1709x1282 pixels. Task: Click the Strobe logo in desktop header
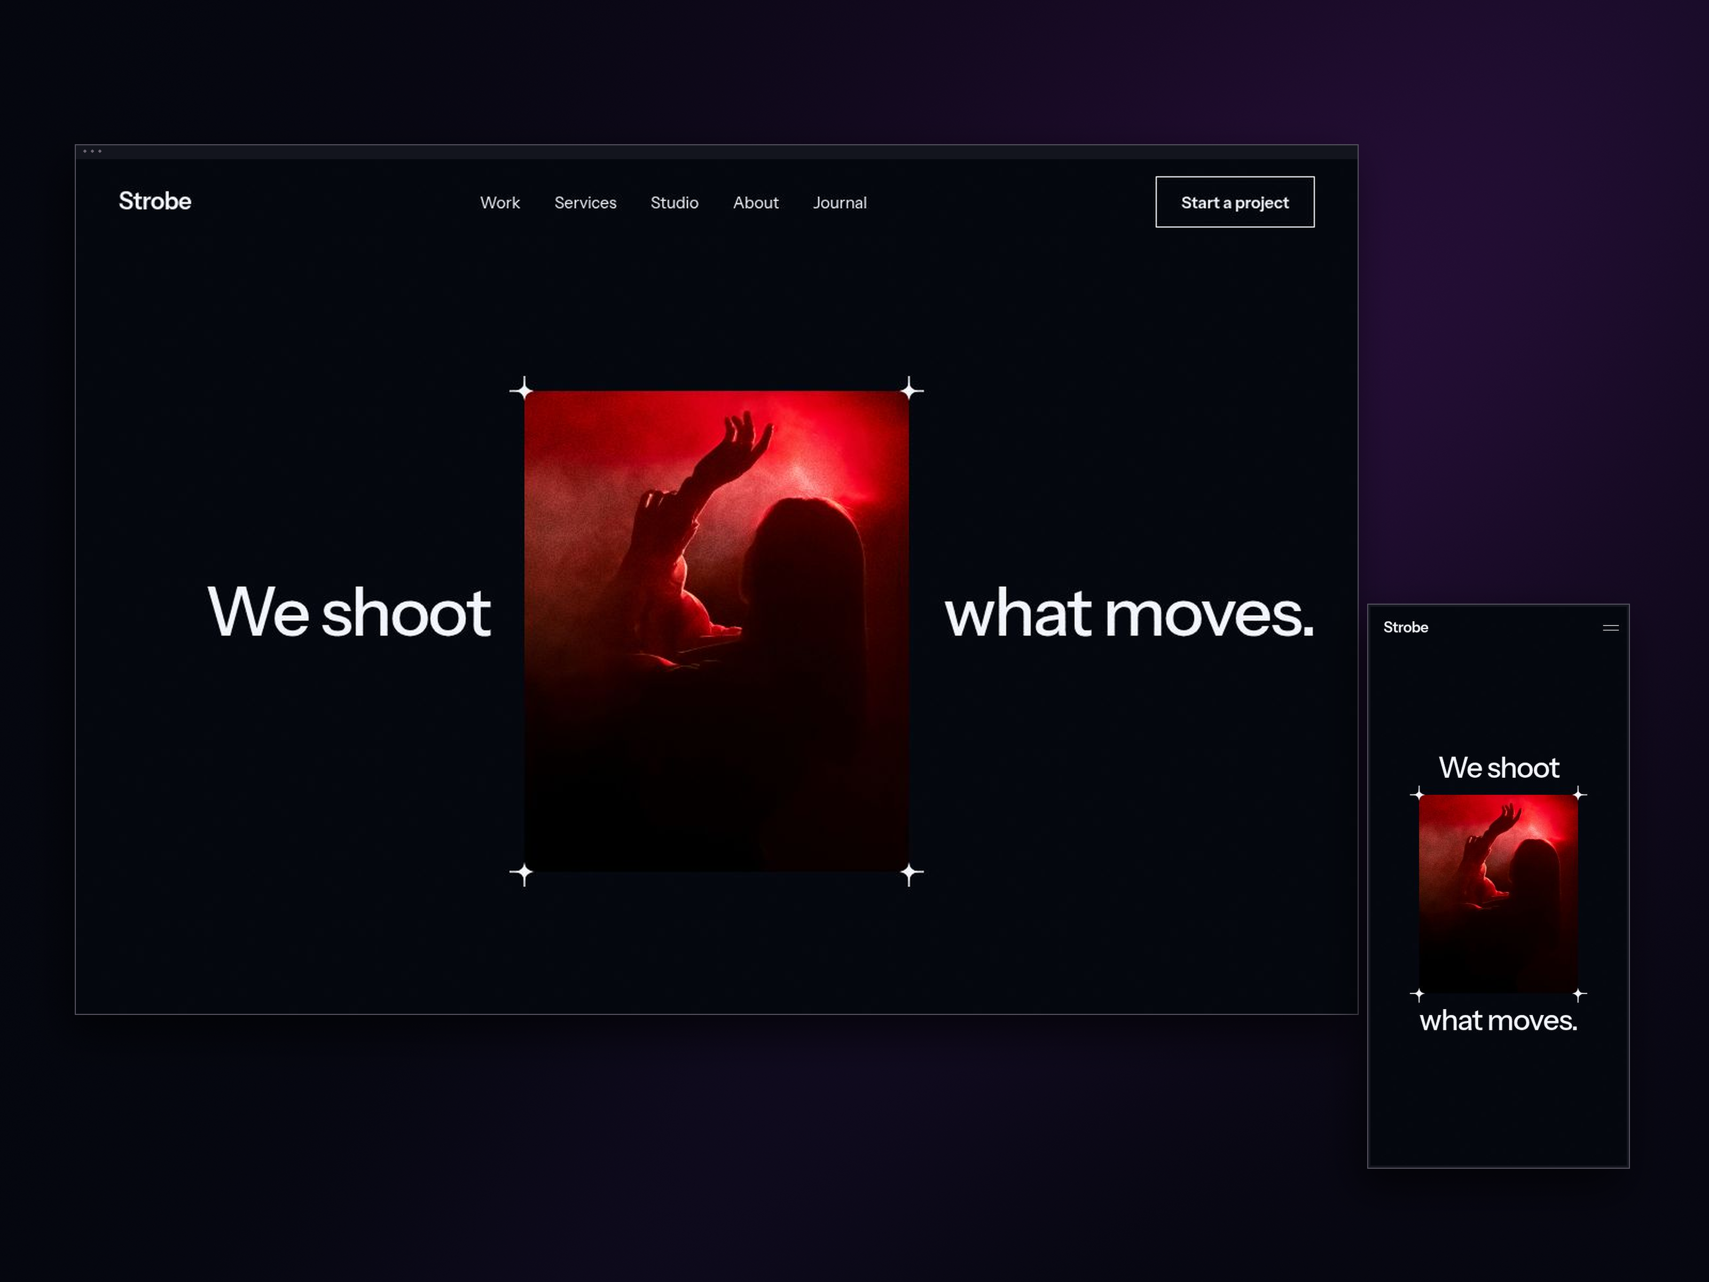[154, 201]
